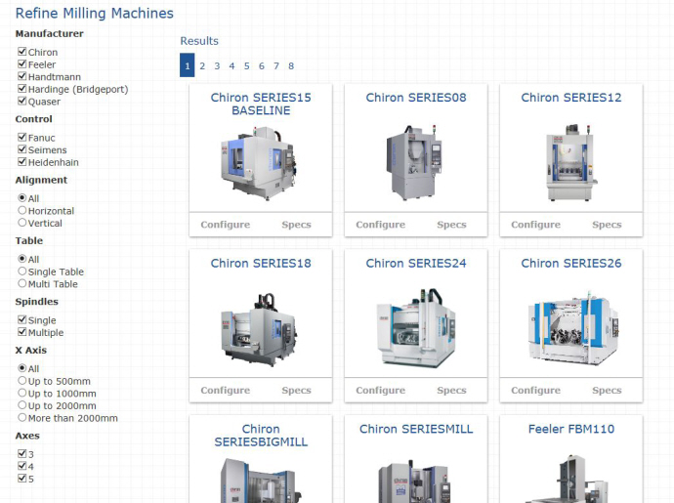Select the All X Axis option
This screenshot has width=674, height=503.
tap(21, 368)
